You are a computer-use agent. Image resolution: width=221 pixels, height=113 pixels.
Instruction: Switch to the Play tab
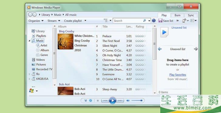click(164, 15)
